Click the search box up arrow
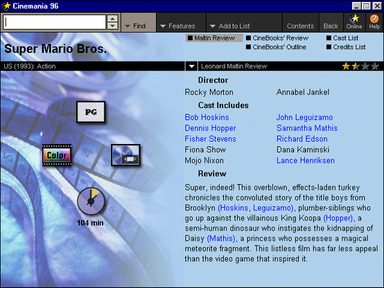The width and height of the screenshot is (384, 288). coord(112,19)
